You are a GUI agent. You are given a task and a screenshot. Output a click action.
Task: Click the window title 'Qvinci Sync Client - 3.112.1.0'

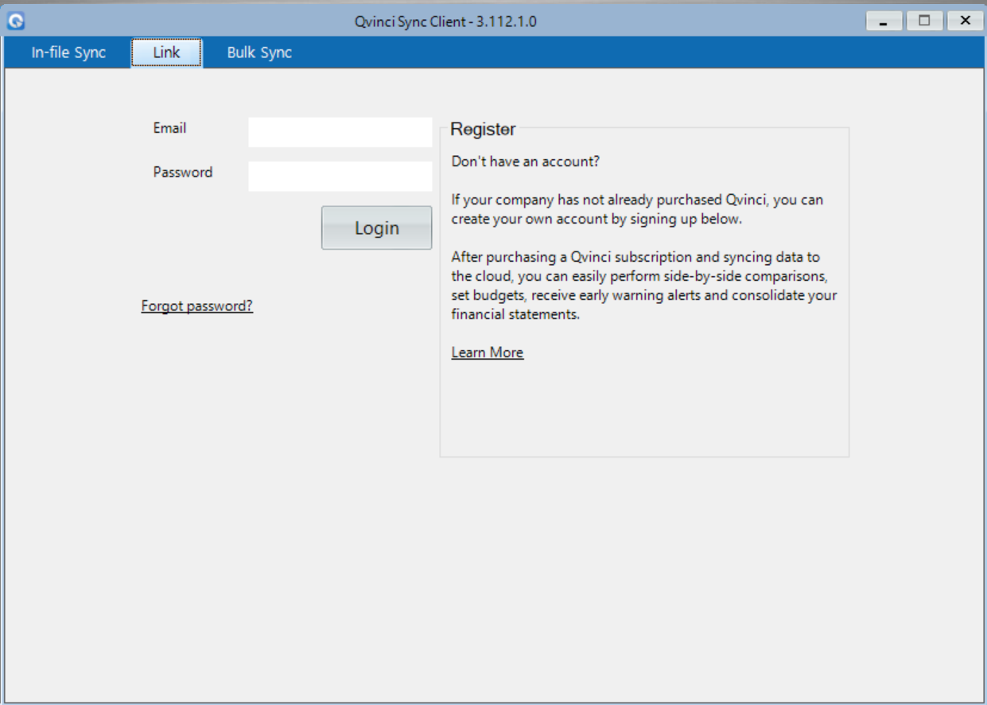445,21
